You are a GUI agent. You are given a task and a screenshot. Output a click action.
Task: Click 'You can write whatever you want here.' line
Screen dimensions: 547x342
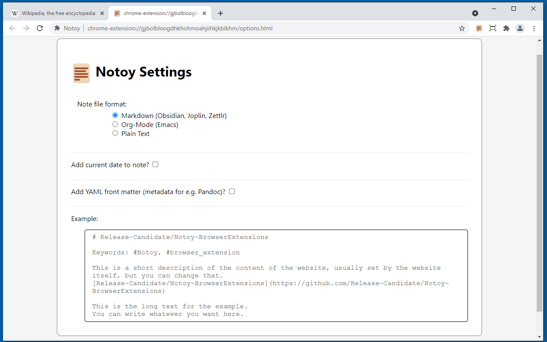tap(168, 314)
